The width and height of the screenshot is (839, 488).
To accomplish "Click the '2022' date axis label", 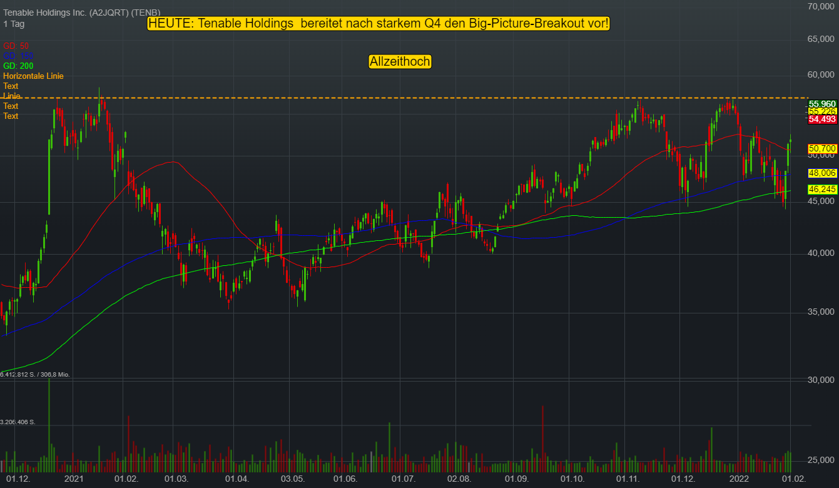I will click(740, 479).
